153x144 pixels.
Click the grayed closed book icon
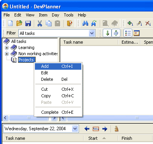pyautogui.click(x=115, y=24)
